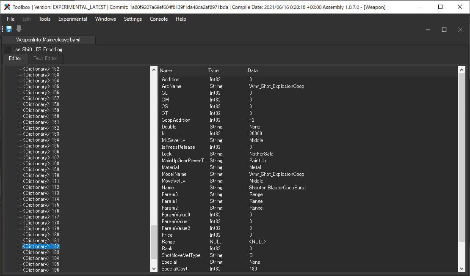Click the Name column header
This screenshot has width=470, height=276.
click(x=166, y=71)
